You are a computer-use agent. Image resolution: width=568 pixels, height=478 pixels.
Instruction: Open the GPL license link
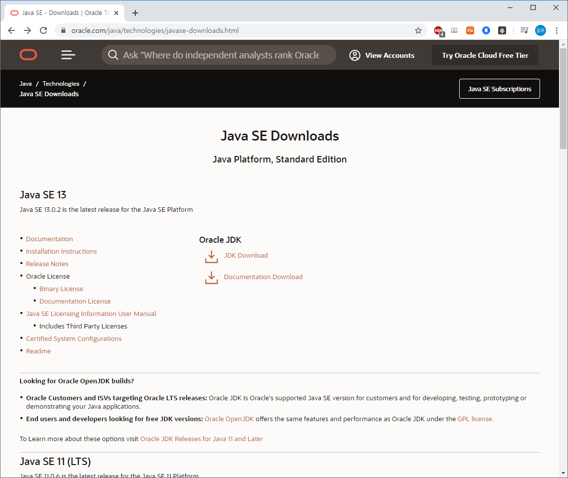[475, 419]
